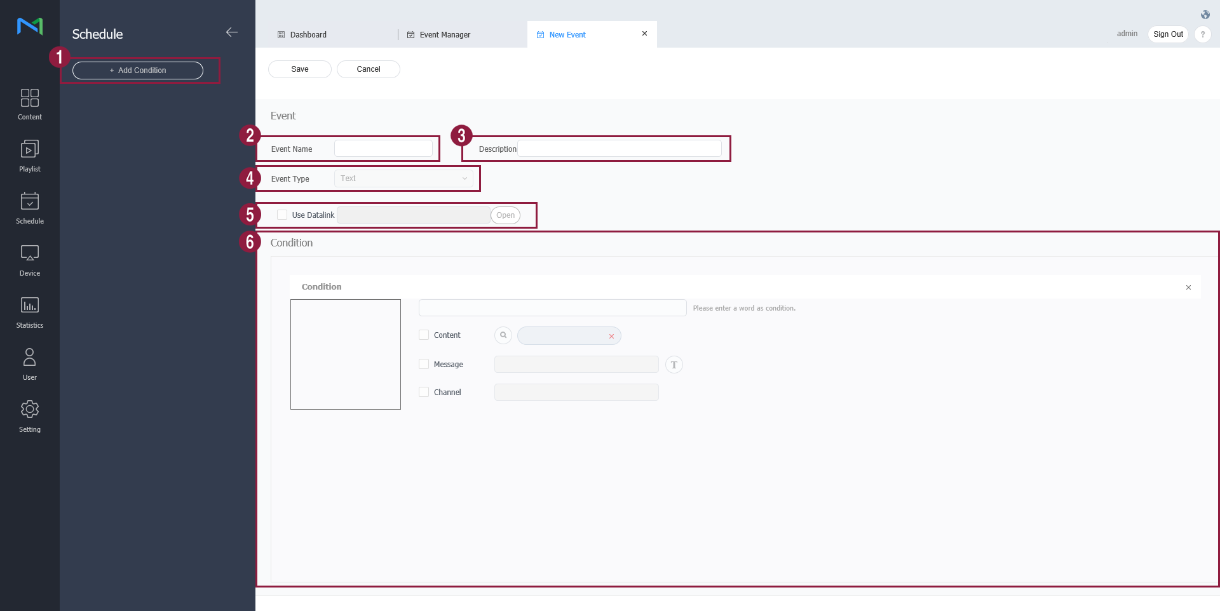
Task: Click the MagicInfo logo icon
Action: [30, 26]
